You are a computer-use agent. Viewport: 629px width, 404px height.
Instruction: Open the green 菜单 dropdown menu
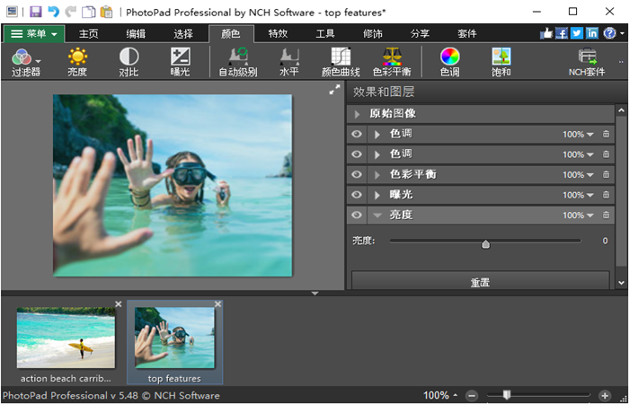(x=34, y=33)
